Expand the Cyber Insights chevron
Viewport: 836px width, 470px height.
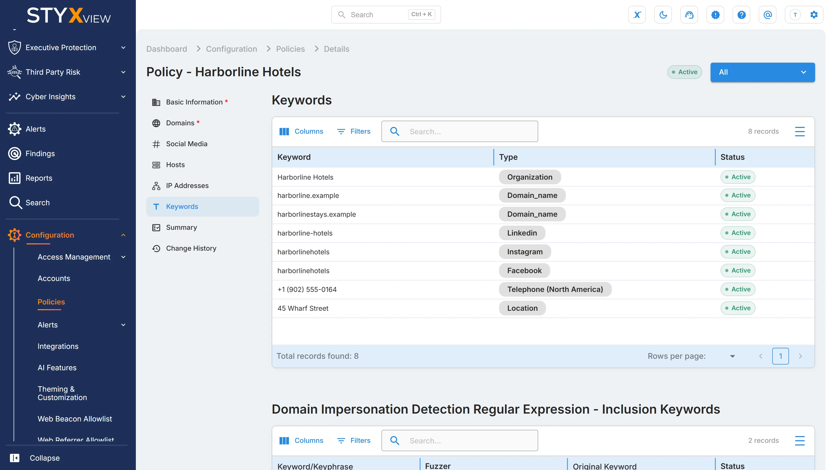coord(123,97)
